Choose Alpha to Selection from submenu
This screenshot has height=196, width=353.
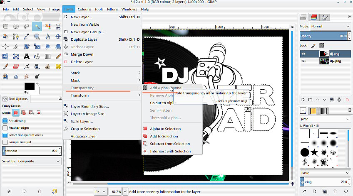(165, 129)
